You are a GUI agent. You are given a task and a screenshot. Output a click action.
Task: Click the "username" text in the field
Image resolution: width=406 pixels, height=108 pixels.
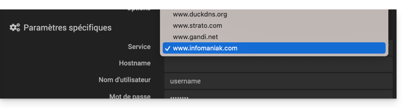click(185, 81)
